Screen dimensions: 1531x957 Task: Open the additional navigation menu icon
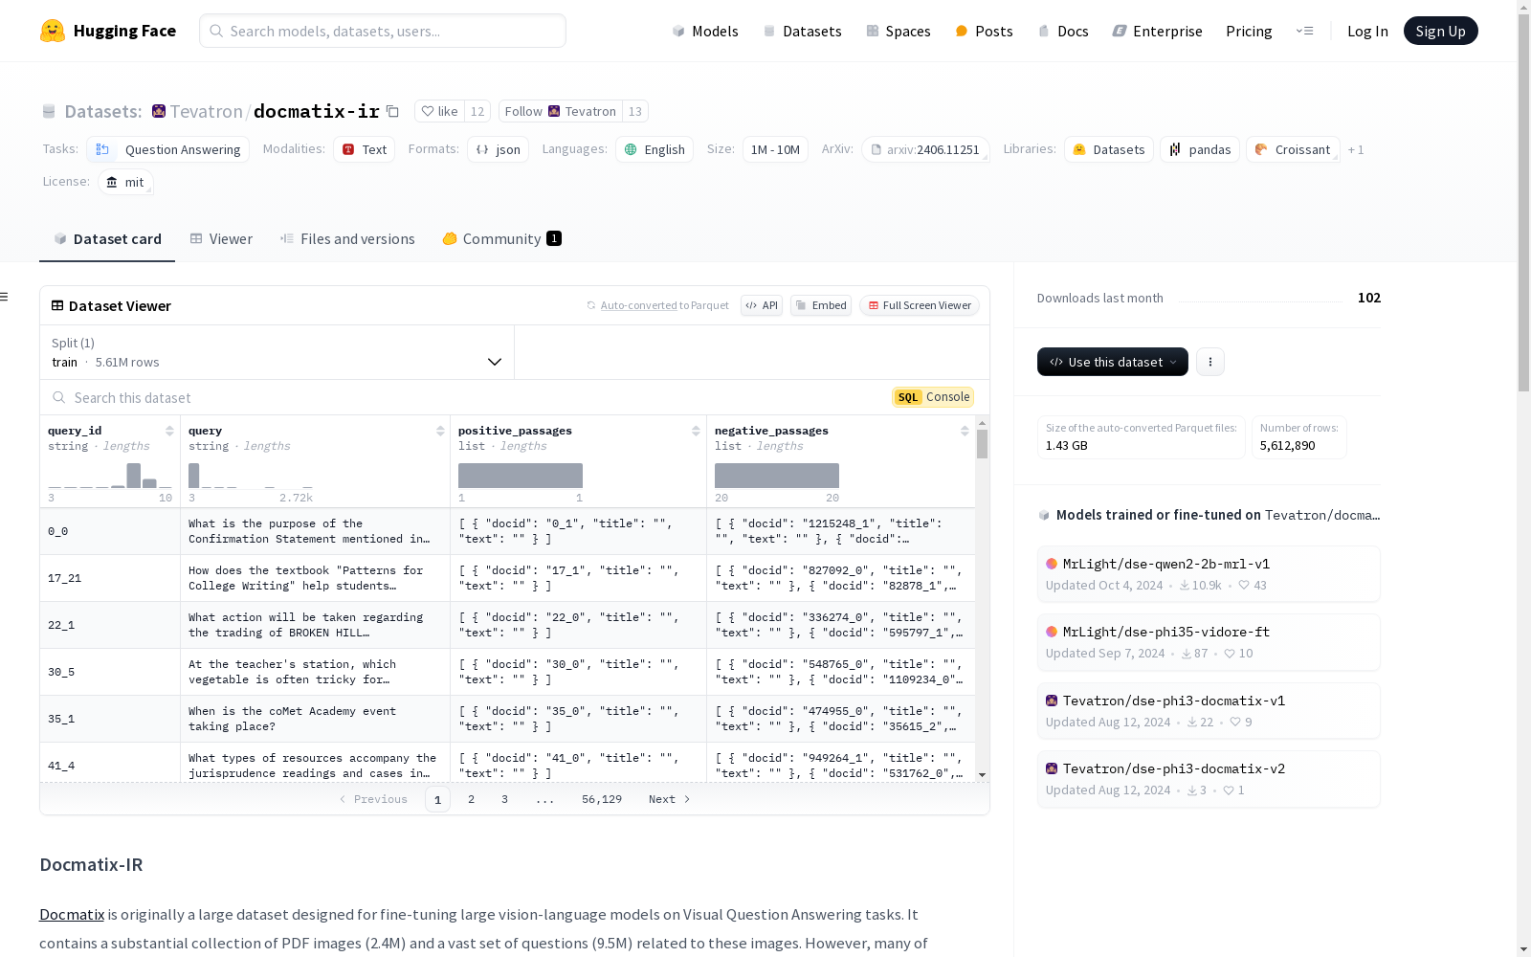coord(1304,31)
